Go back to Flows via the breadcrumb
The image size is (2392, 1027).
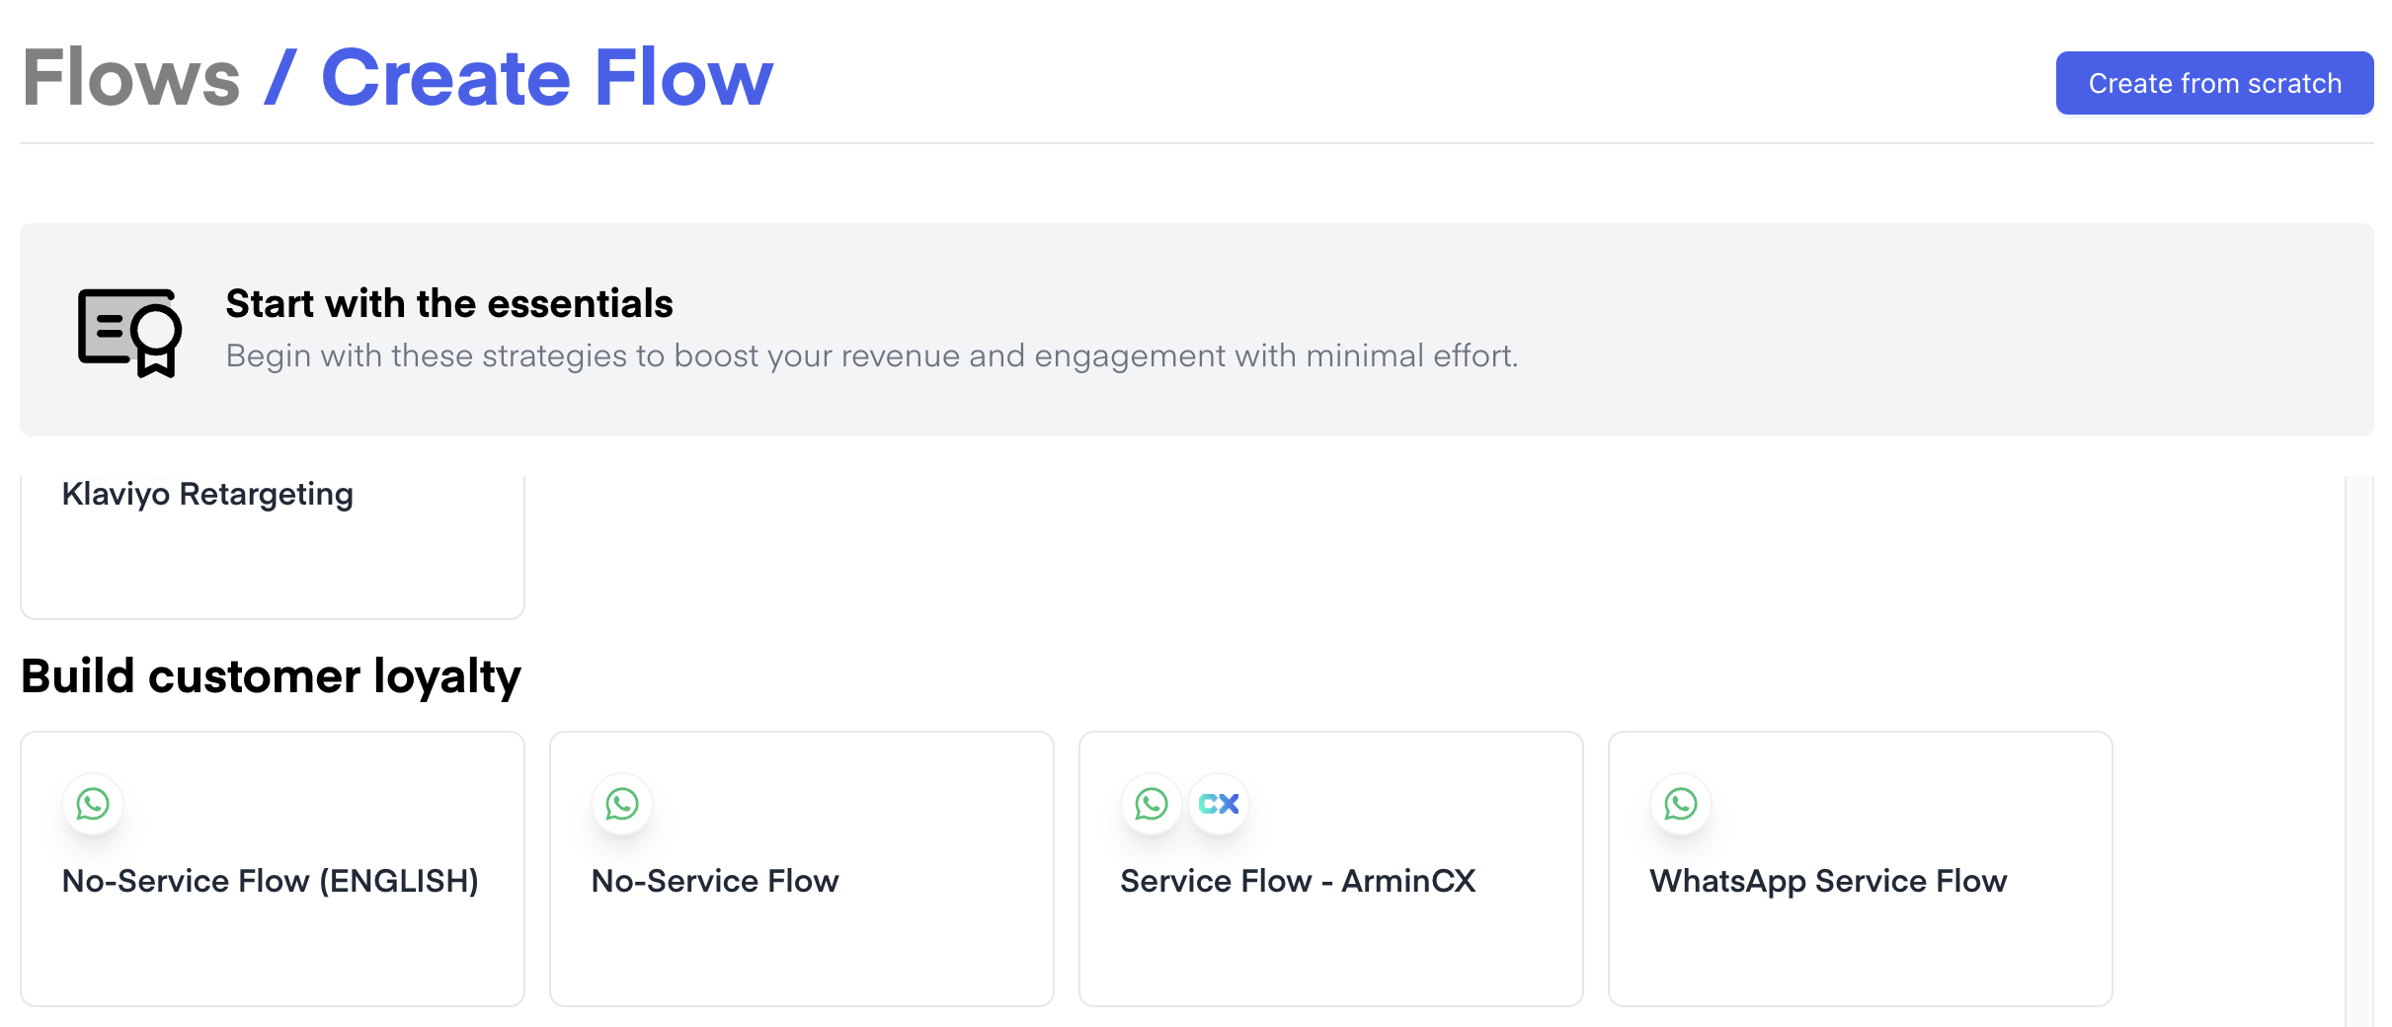point(131,78)
